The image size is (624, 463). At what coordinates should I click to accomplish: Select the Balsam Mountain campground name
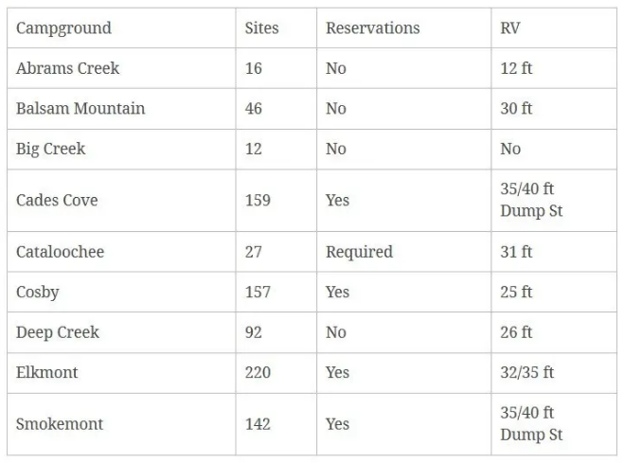(80, 109)
